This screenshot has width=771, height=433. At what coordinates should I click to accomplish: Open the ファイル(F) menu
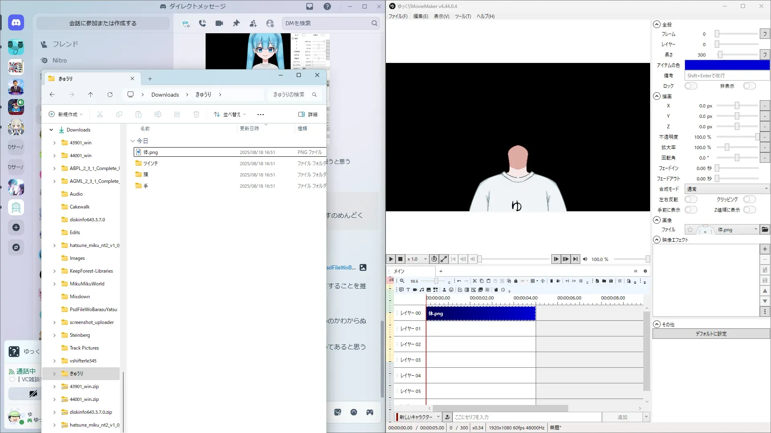click(x=398, y=16)
